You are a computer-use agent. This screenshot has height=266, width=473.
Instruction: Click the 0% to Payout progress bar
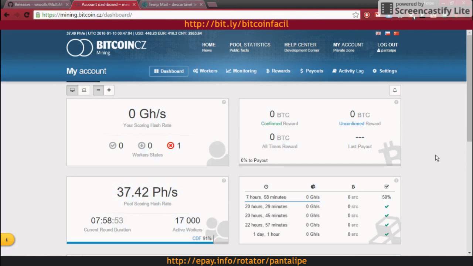coord(320,165)
